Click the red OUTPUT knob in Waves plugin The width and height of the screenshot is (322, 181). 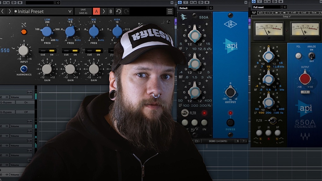305,79
